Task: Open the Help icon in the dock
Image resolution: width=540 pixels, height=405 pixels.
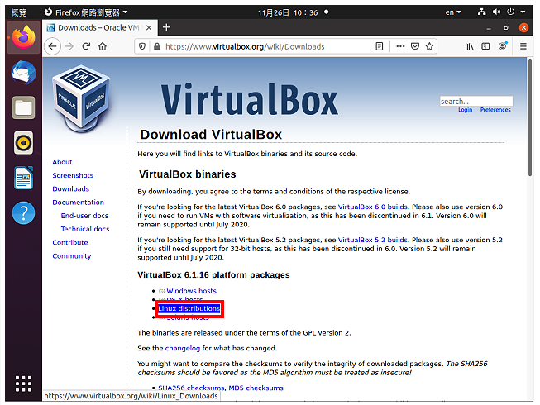Action: (x=23, y=213)
